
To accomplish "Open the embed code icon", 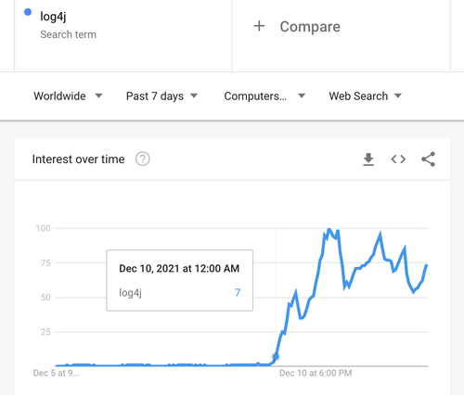I will pos(398,159).
